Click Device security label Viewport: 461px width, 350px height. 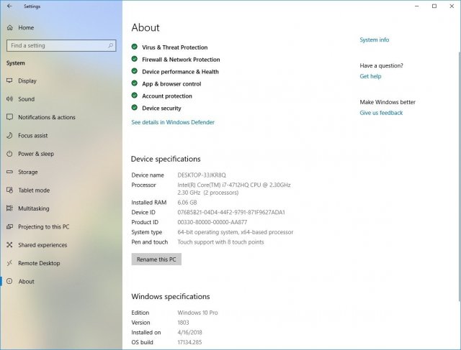point(161,109)
